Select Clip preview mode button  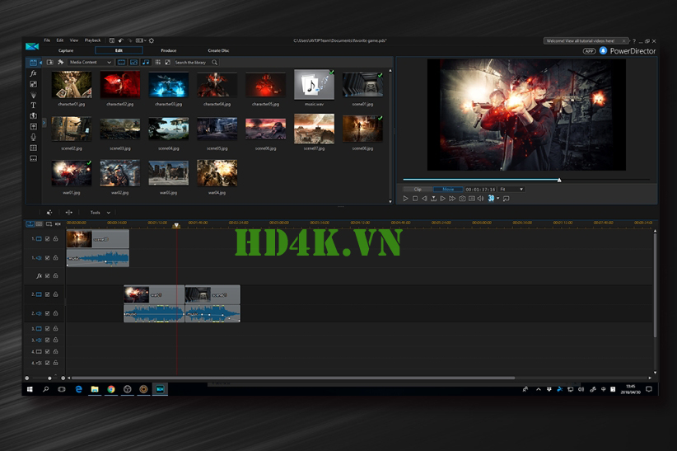coord(418,190)
